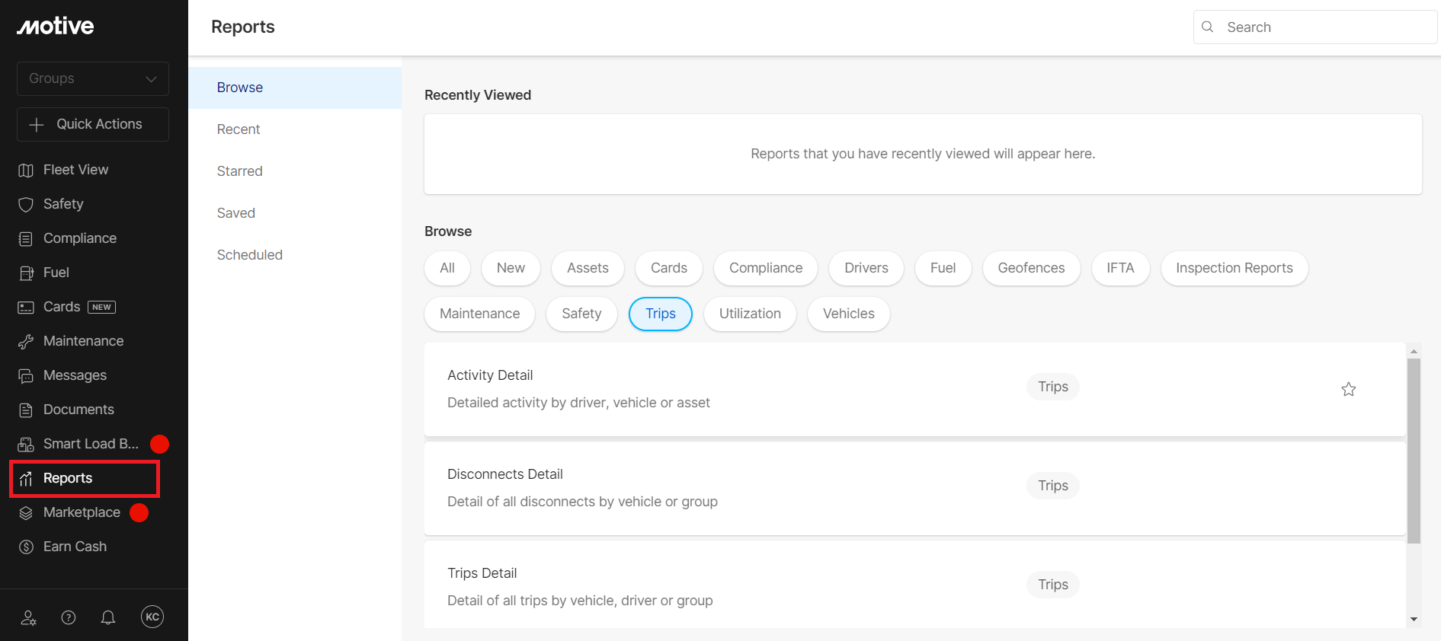The height and width of the screenshot is (641, 1441).
Task: Expand the Groups dropdown
Action: [93, 78]
